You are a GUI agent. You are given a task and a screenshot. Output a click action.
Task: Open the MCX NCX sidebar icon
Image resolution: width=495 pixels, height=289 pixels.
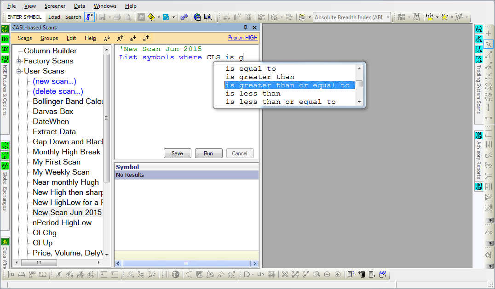pos(5,146)
